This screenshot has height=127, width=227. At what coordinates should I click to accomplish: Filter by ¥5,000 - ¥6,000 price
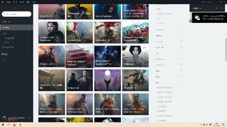164,87
